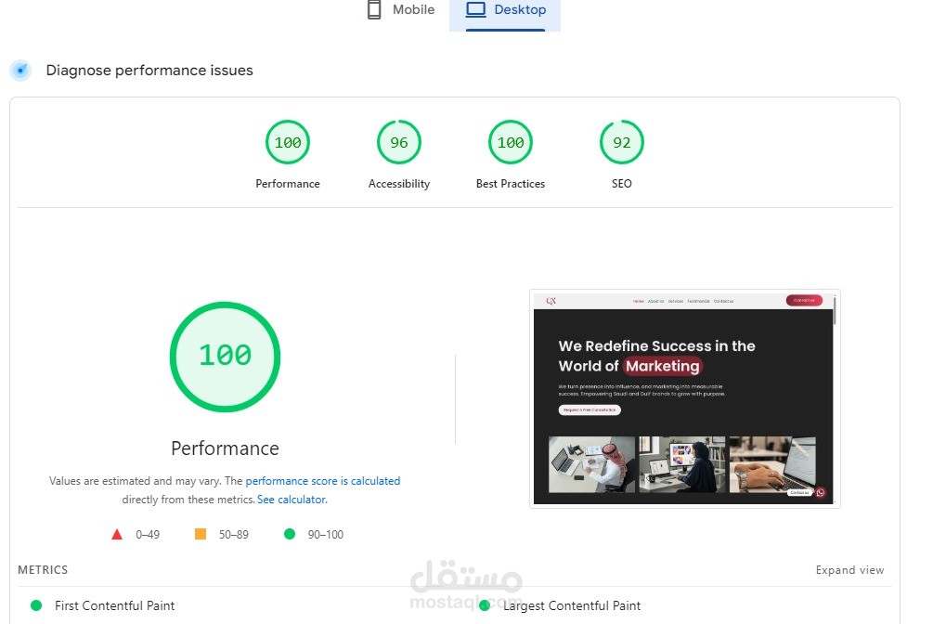The image size is (933, 624).
Task: Click the logo in the screenshot's header
Action: click(x=551, y=301)
